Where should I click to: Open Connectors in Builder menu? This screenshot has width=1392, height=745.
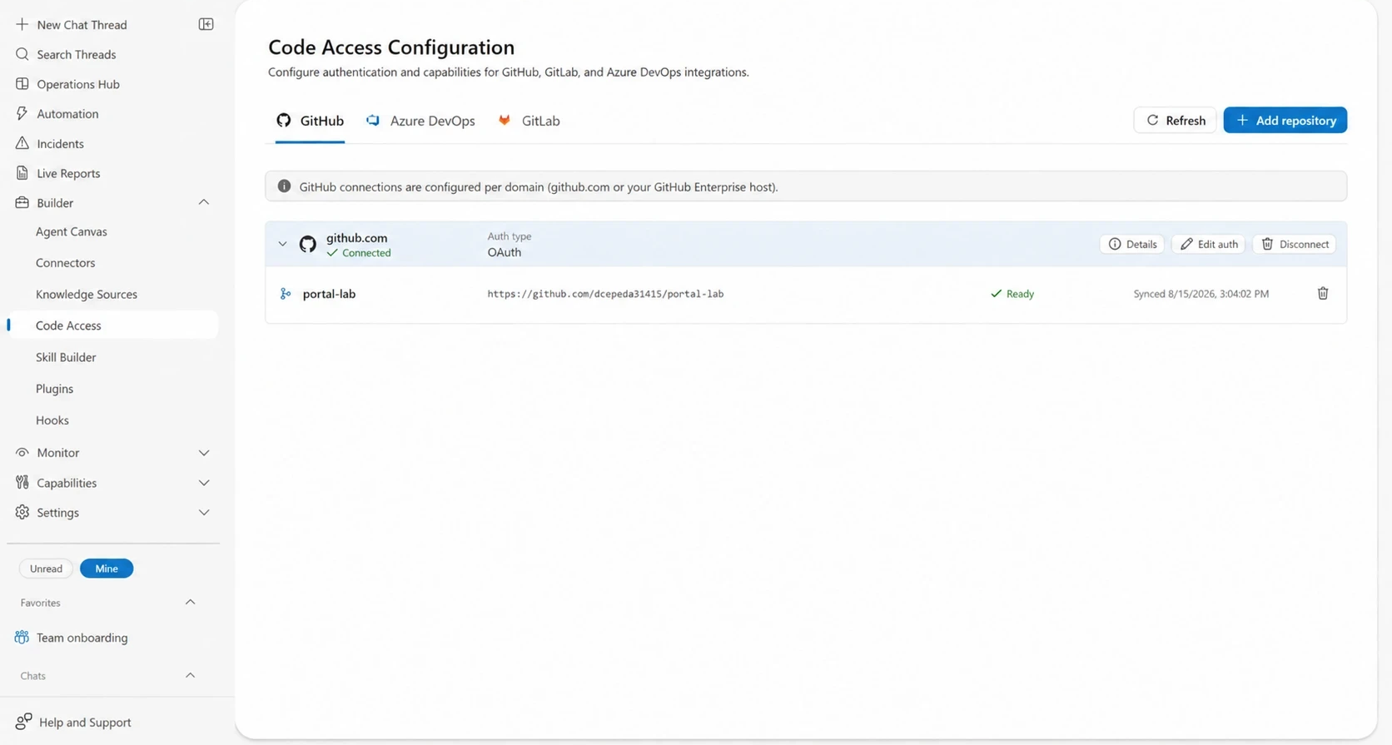[x=66, y=262]
